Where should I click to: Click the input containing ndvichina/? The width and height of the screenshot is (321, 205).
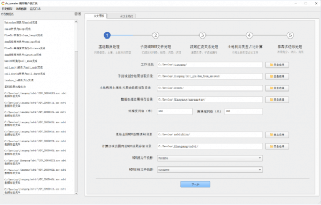(210, 135)
